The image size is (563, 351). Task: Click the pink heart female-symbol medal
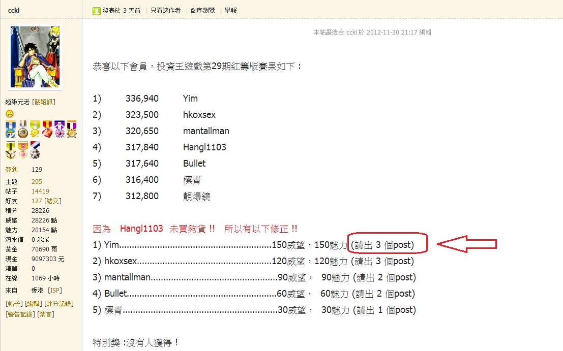23,149
